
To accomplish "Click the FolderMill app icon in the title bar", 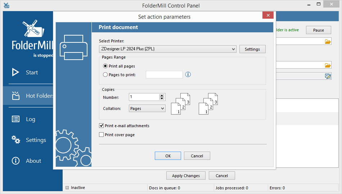I will point(6,5).
